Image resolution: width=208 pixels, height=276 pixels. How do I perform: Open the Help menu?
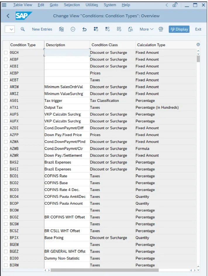tap(126, 5)
